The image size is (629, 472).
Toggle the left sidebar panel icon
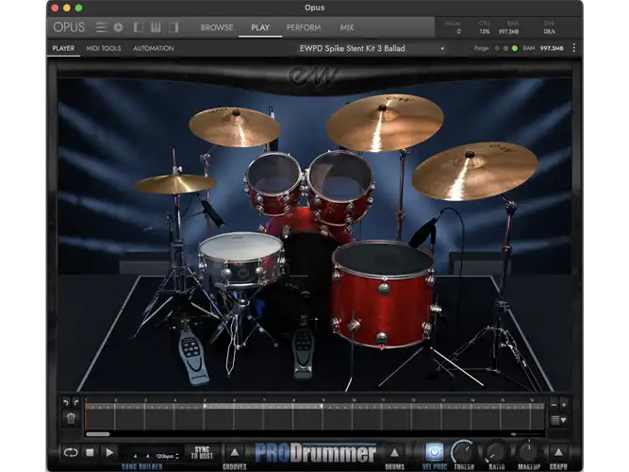coord(139,27)
